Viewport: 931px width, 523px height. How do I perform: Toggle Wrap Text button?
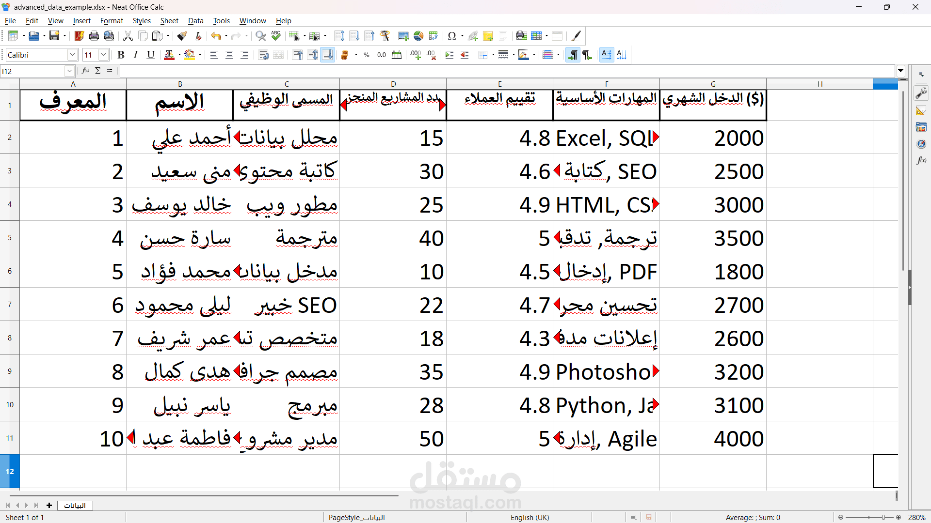click(x=263, y=55)
